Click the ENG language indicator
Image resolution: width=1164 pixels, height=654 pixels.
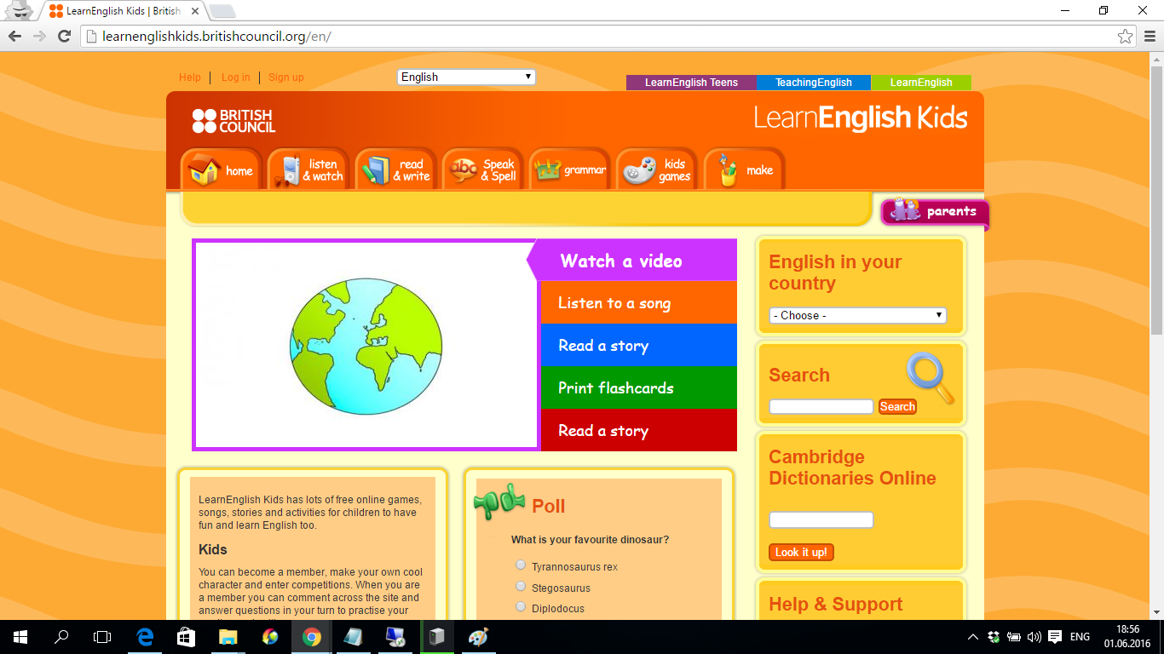[x=1080, y=637]
